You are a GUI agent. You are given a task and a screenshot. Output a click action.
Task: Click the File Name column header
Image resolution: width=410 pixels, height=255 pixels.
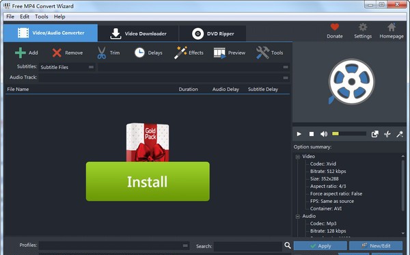pyautogui.click(x=18, y=89)
